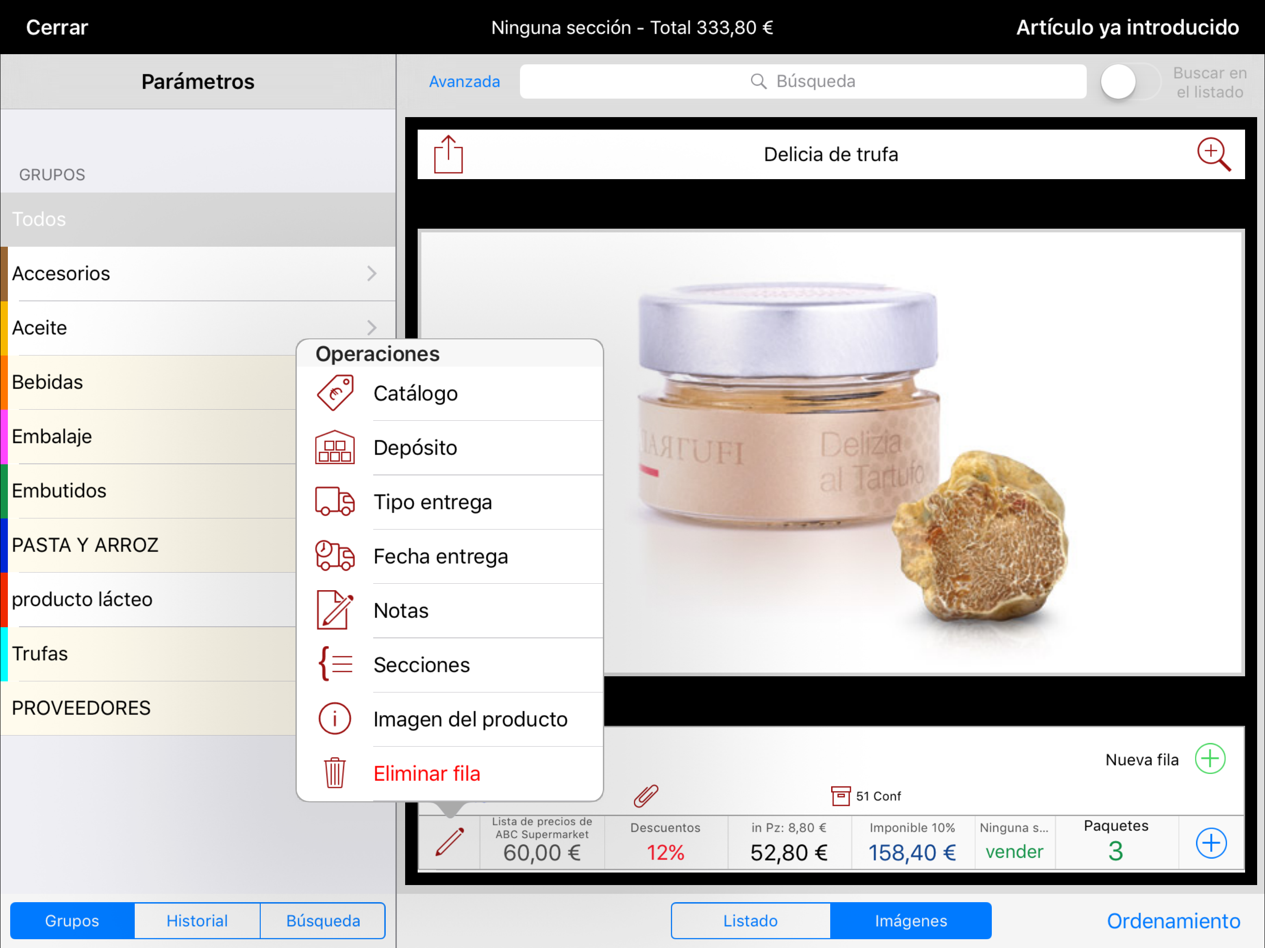Click the Búsqueda search field

pyautogui.click(x=802, y=82)
